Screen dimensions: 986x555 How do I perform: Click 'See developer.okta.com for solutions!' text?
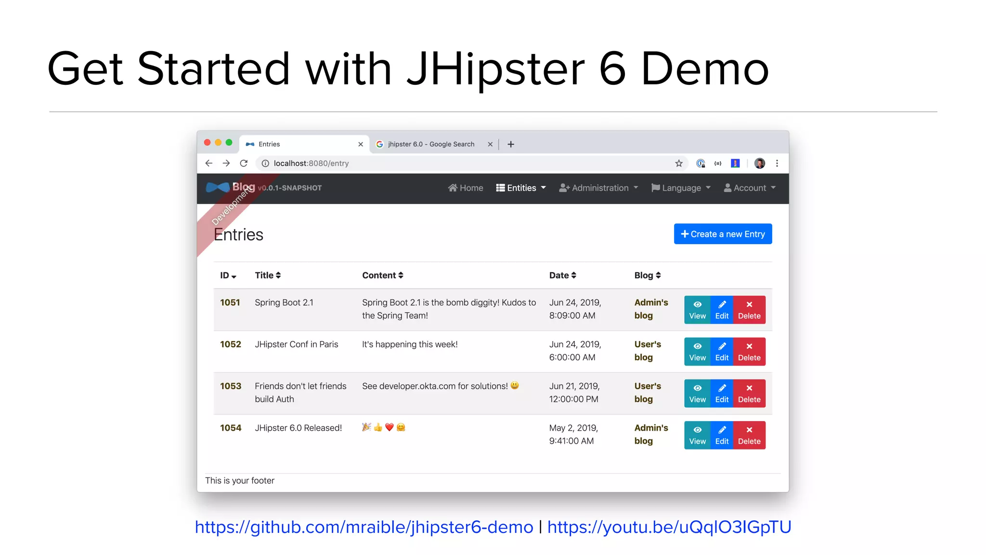435,386
